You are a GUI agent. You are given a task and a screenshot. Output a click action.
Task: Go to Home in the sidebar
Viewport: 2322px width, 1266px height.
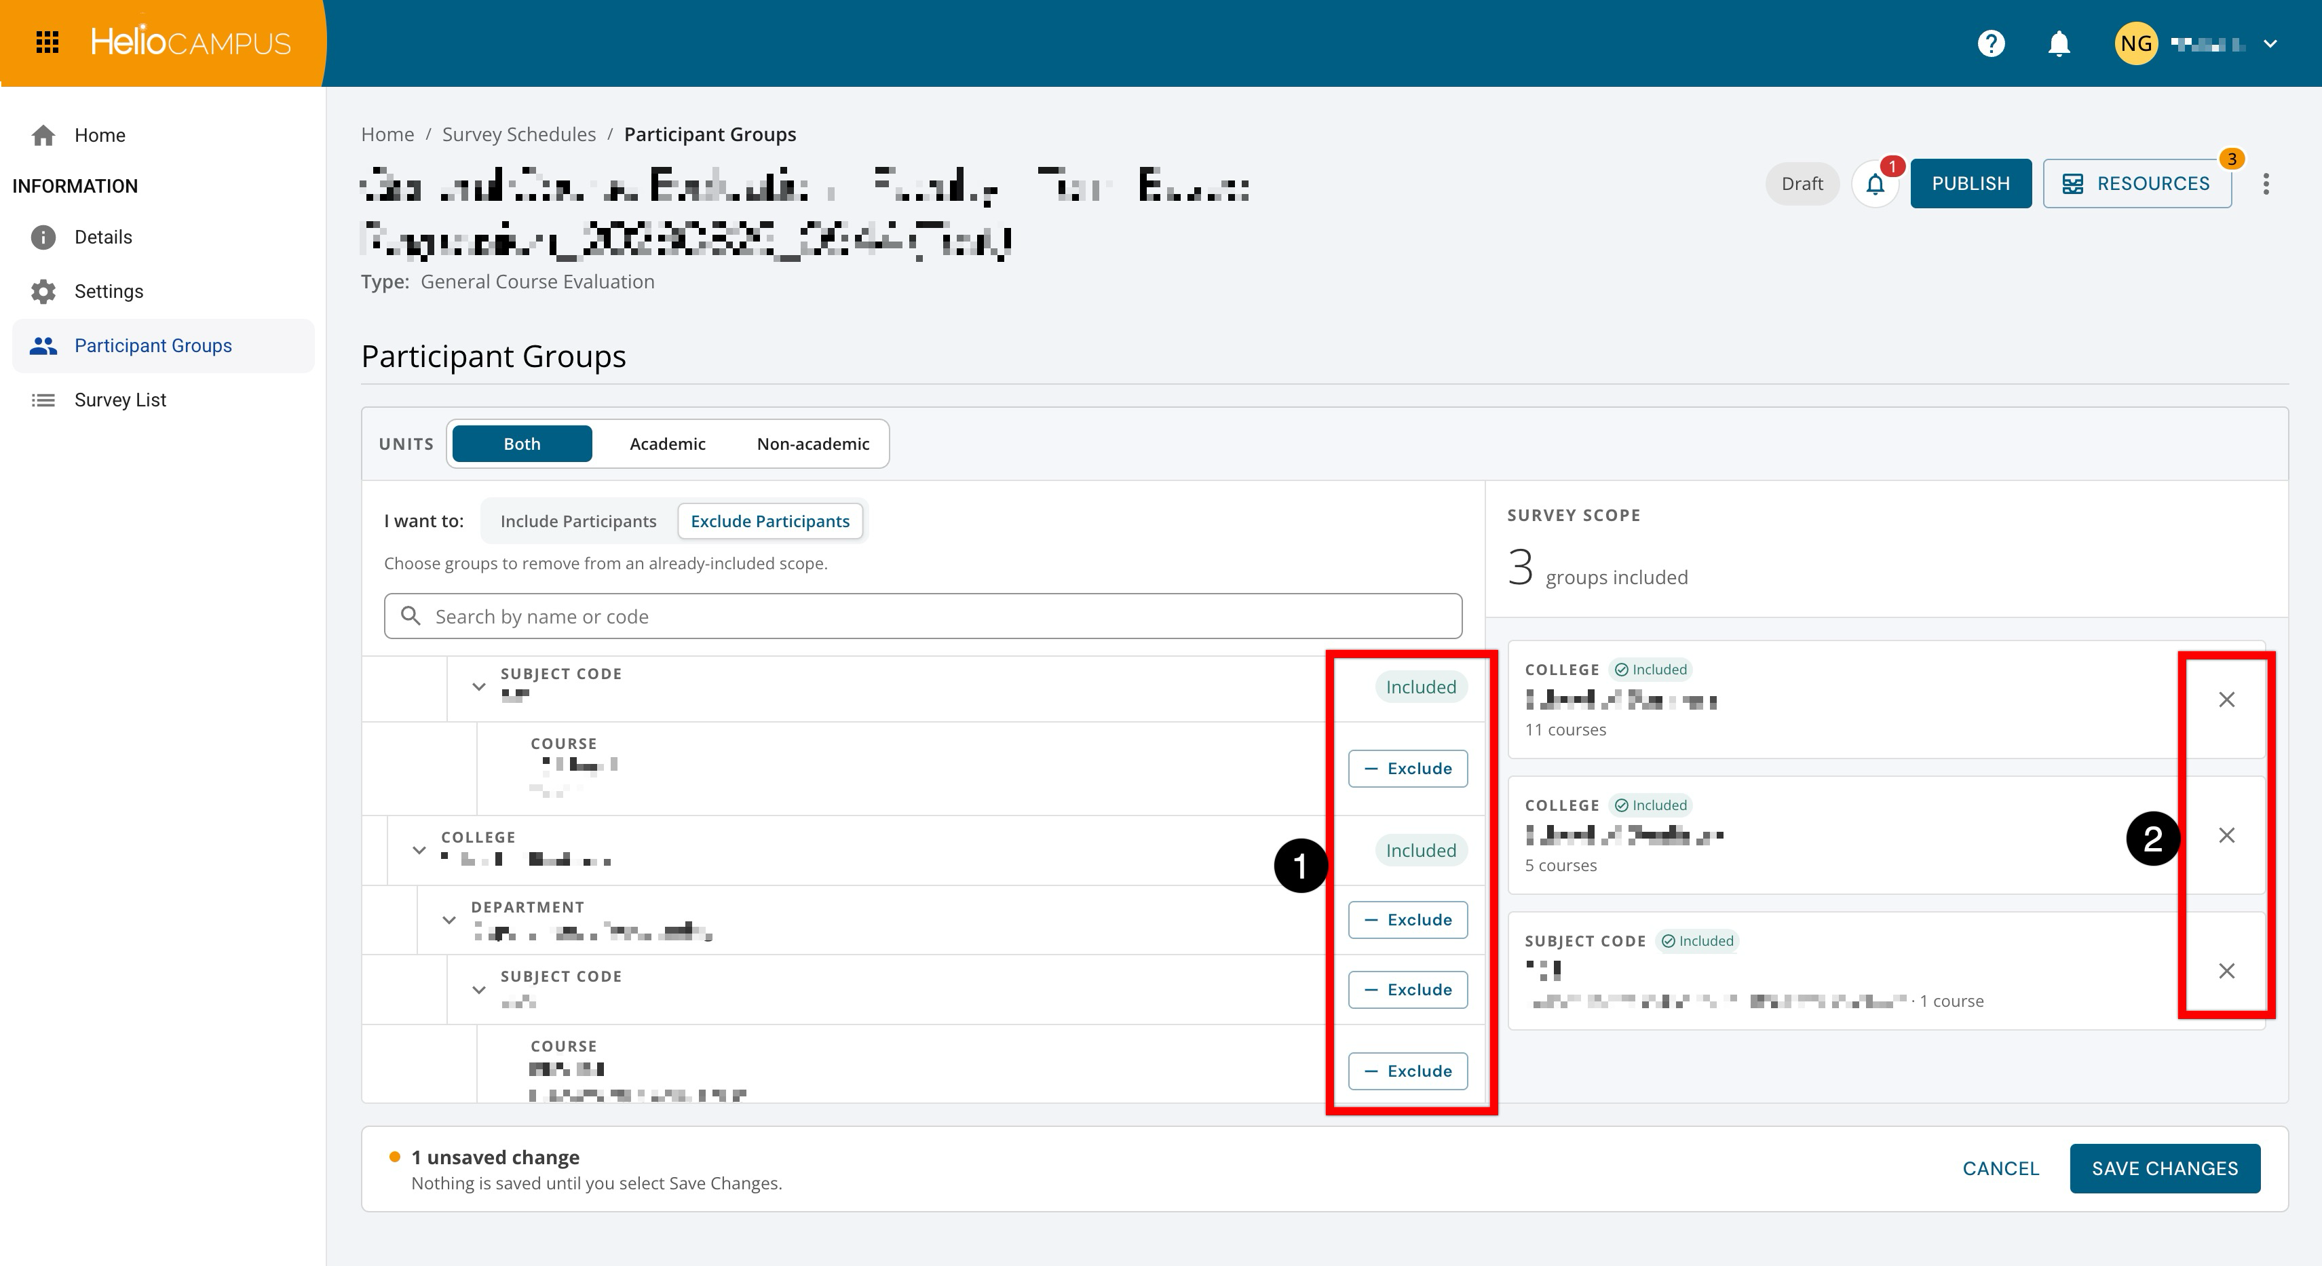tap(163, 135)
